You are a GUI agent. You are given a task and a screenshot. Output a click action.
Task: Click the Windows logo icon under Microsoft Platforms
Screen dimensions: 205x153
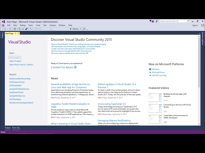click(x=150, y=69)
